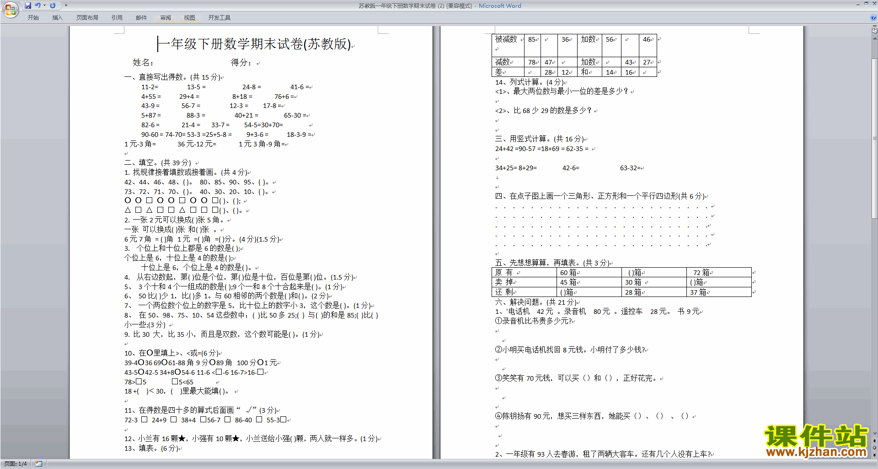
Task: Click question ①录音机比书贵多少元?
Action: [x=534, y=321]
